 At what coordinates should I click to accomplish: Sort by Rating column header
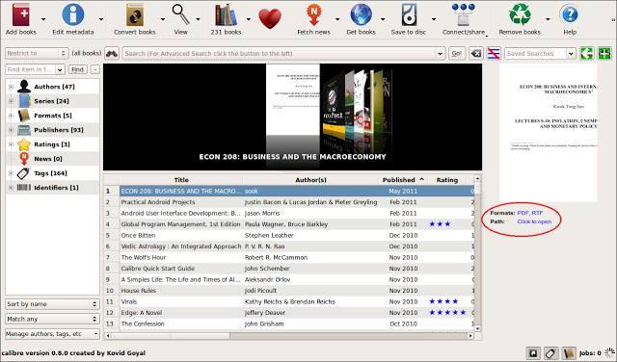pos(447,180)
